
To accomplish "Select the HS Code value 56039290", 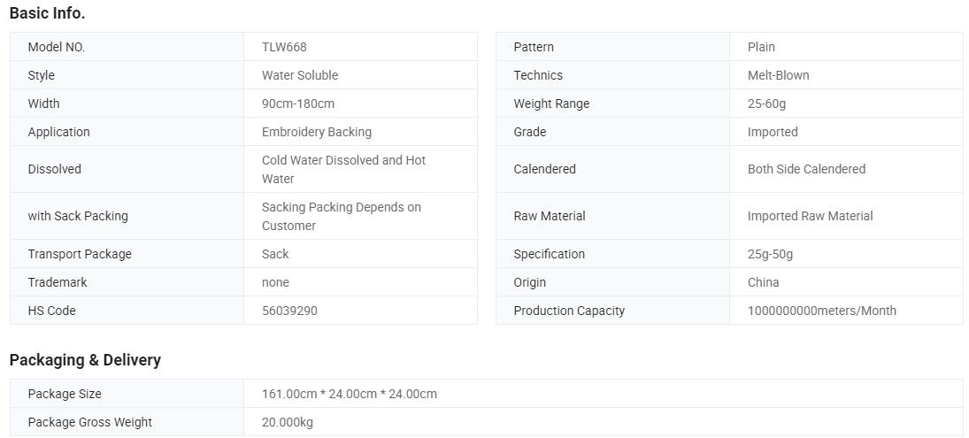I will tap(289, 311).
